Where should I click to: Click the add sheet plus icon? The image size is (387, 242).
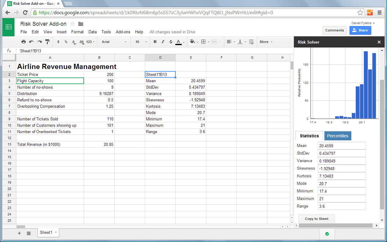[19, 233]
